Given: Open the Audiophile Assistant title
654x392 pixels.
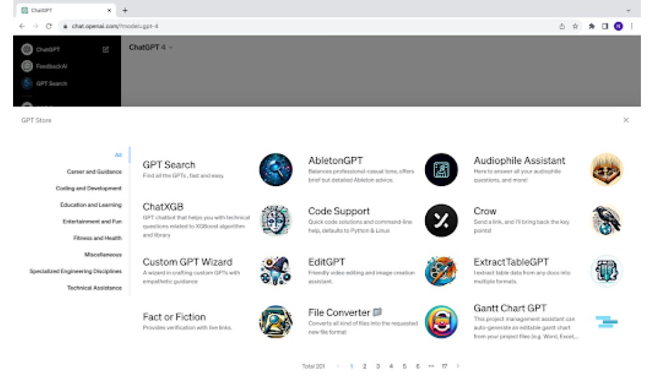Looking at the screenshot, I should (x=519, y=161).
